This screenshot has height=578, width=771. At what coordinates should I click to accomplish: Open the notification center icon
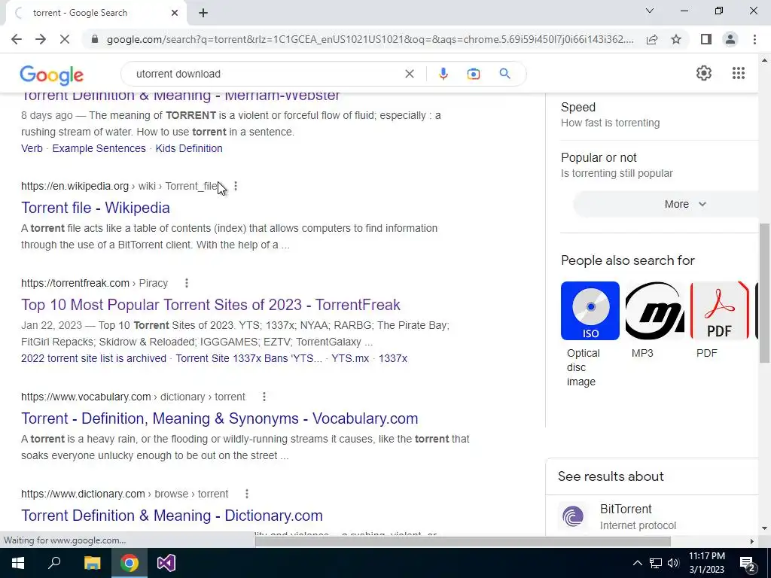(747, 563)
